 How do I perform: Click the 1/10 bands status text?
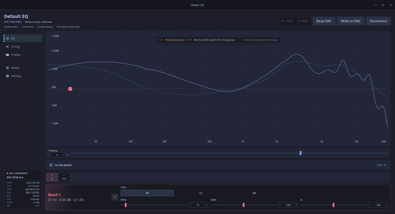(27, 27)
